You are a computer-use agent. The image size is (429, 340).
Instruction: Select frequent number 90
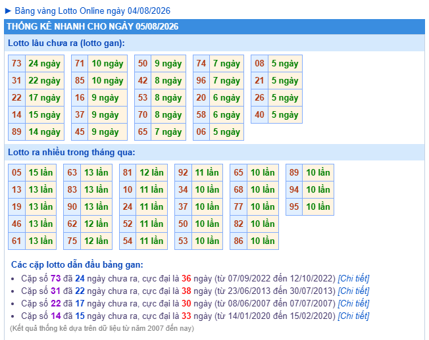[72, 206]
